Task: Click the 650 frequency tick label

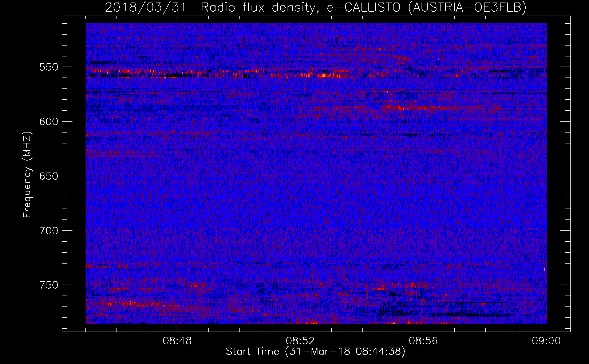Action: coord(49,176)
